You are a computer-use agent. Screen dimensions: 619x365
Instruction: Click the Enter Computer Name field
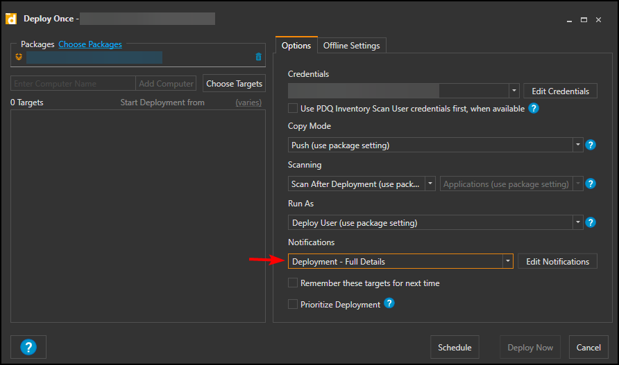click(x=74, y=84)
